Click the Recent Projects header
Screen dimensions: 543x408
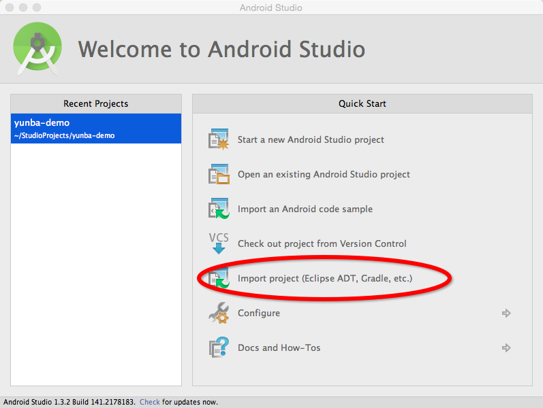pos(96,104)
